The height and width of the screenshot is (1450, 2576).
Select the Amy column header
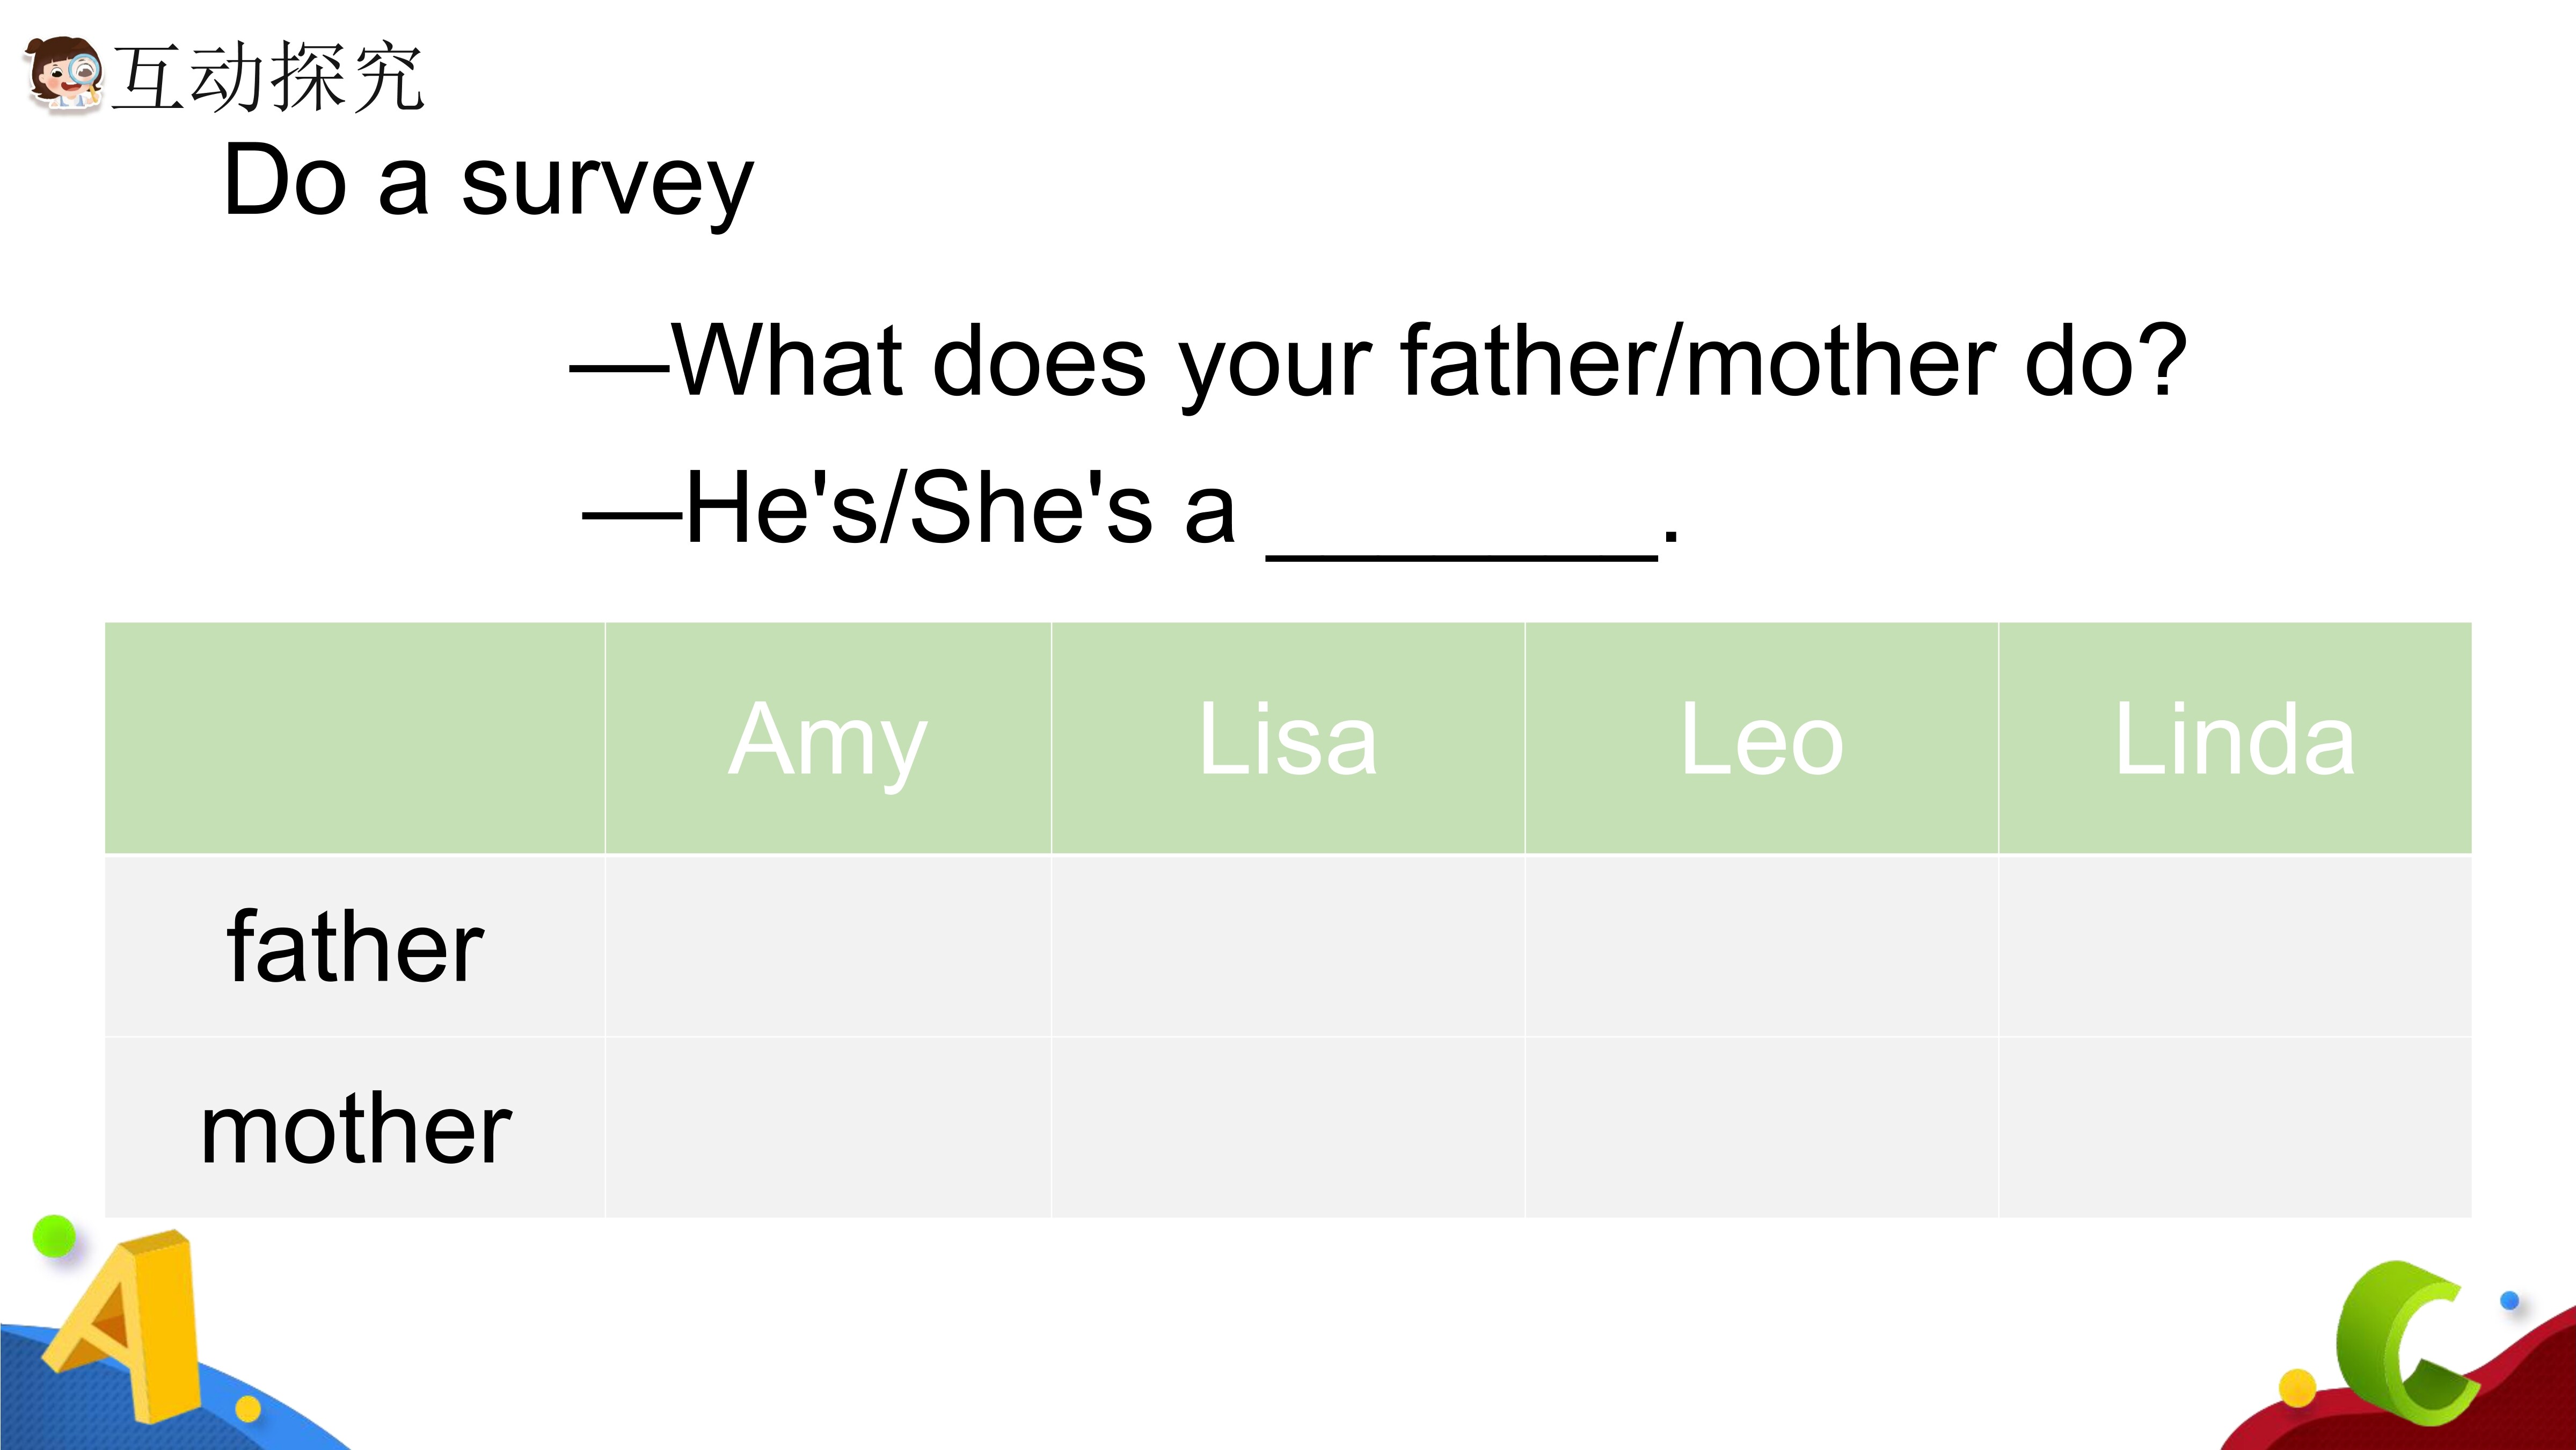tap(828, 738)
